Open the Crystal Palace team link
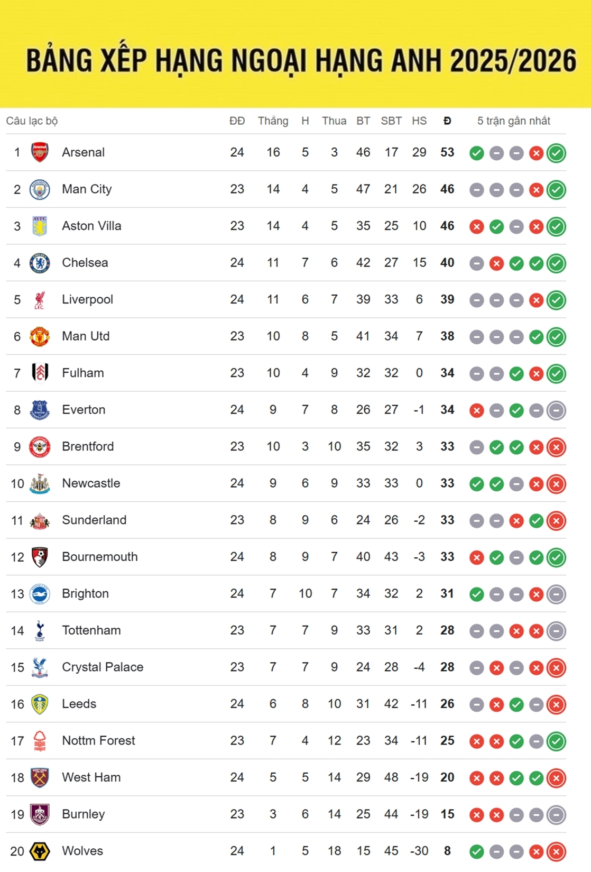This screenshot has width=591, height=872. [103, 667]
